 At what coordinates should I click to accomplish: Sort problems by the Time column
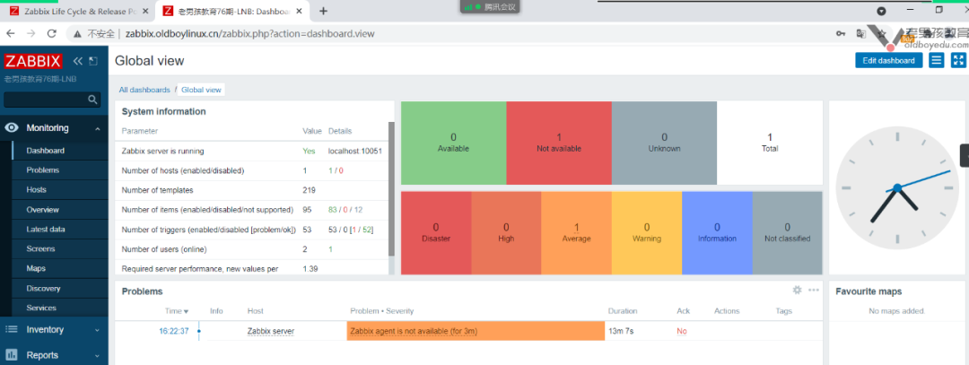coord(176,311)
